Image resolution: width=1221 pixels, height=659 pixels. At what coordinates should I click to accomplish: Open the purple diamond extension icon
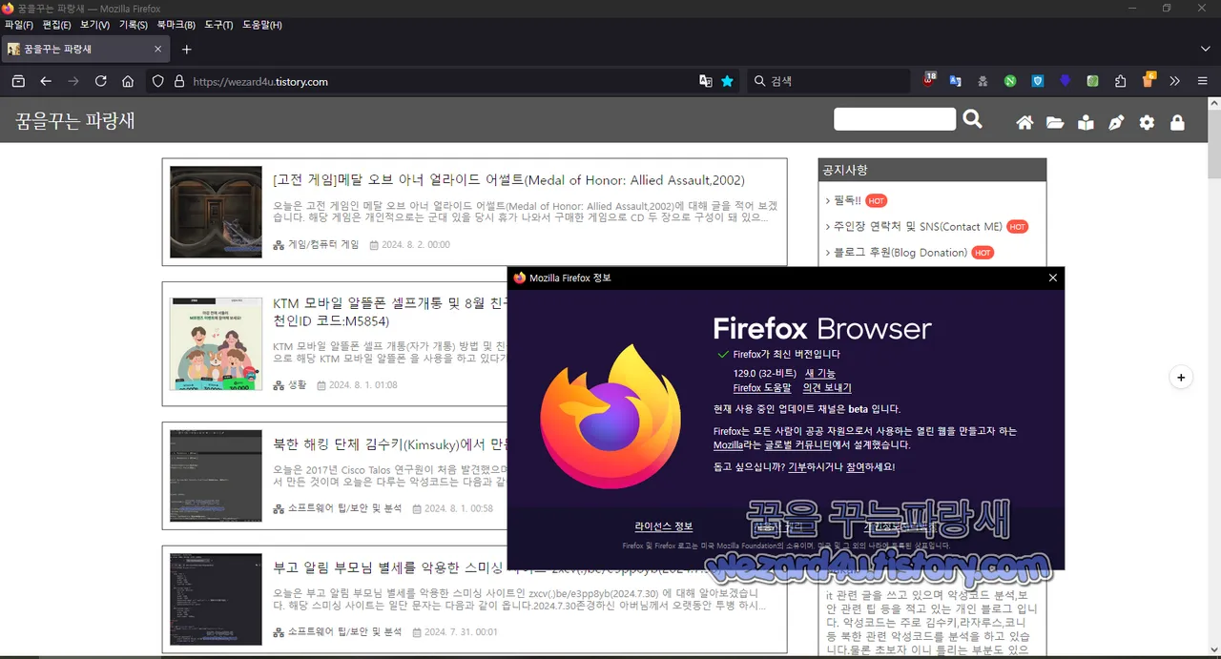point(1066,81)
